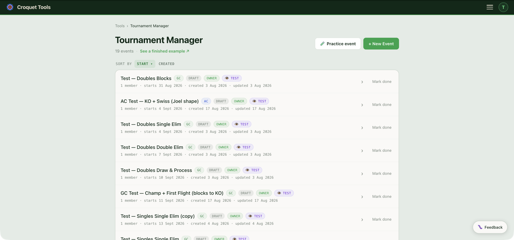
Task: Expand Test — Doubles Blocks row chevron
Action: click(x=362, y=82)
